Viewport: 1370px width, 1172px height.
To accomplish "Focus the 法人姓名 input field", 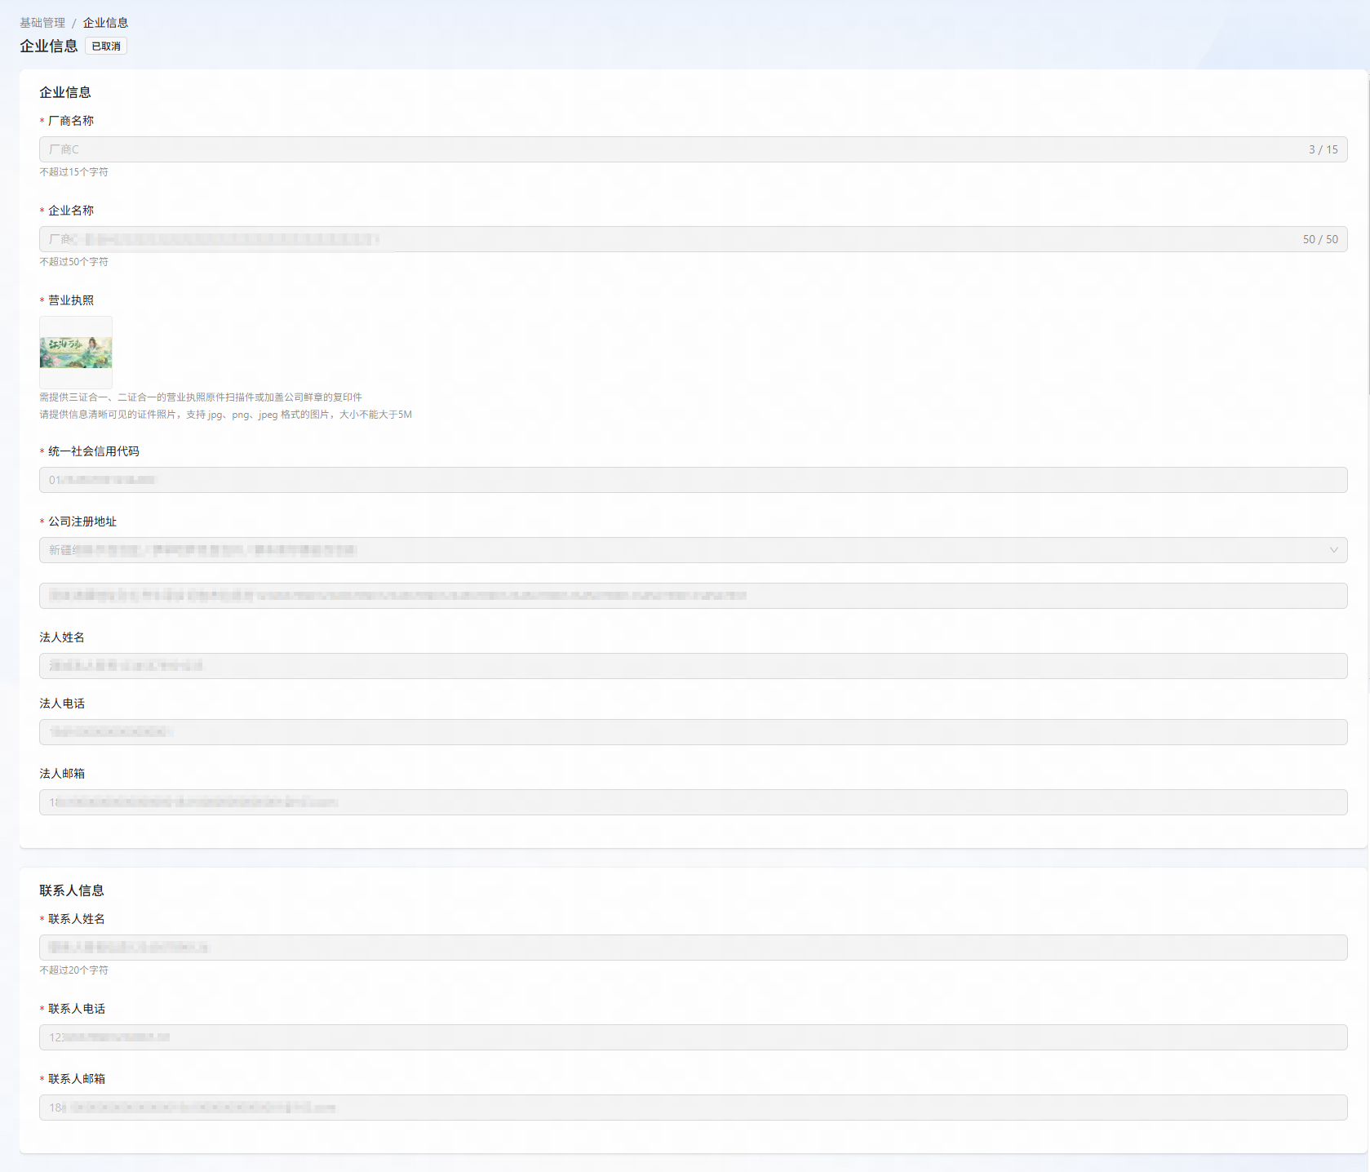I will click(x=693, y=666).
